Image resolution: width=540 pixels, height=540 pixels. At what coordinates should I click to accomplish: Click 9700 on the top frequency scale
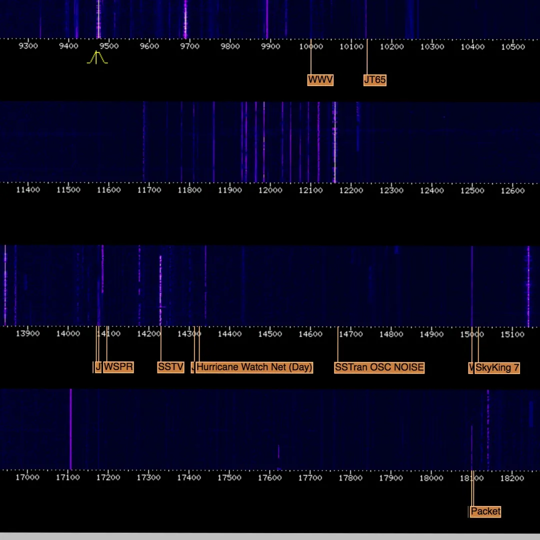(x=189, y=46)
